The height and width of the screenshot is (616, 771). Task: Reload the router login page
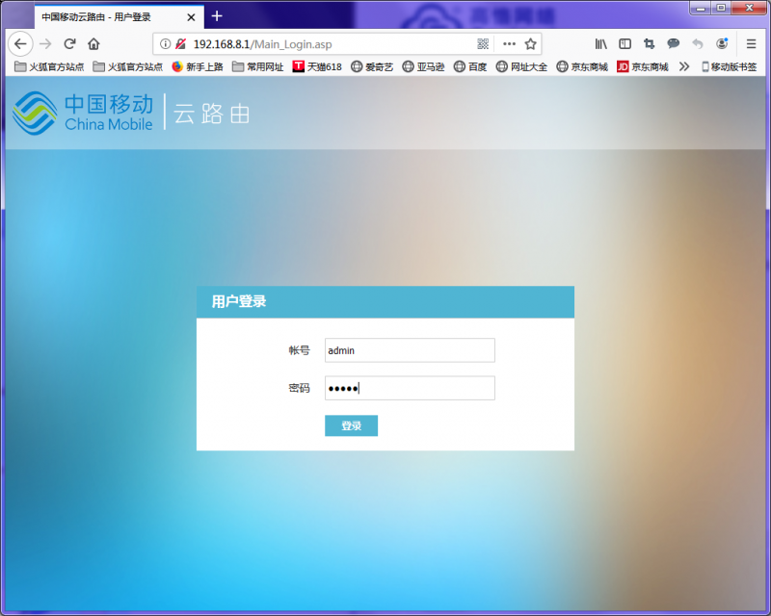coord(69,44)
